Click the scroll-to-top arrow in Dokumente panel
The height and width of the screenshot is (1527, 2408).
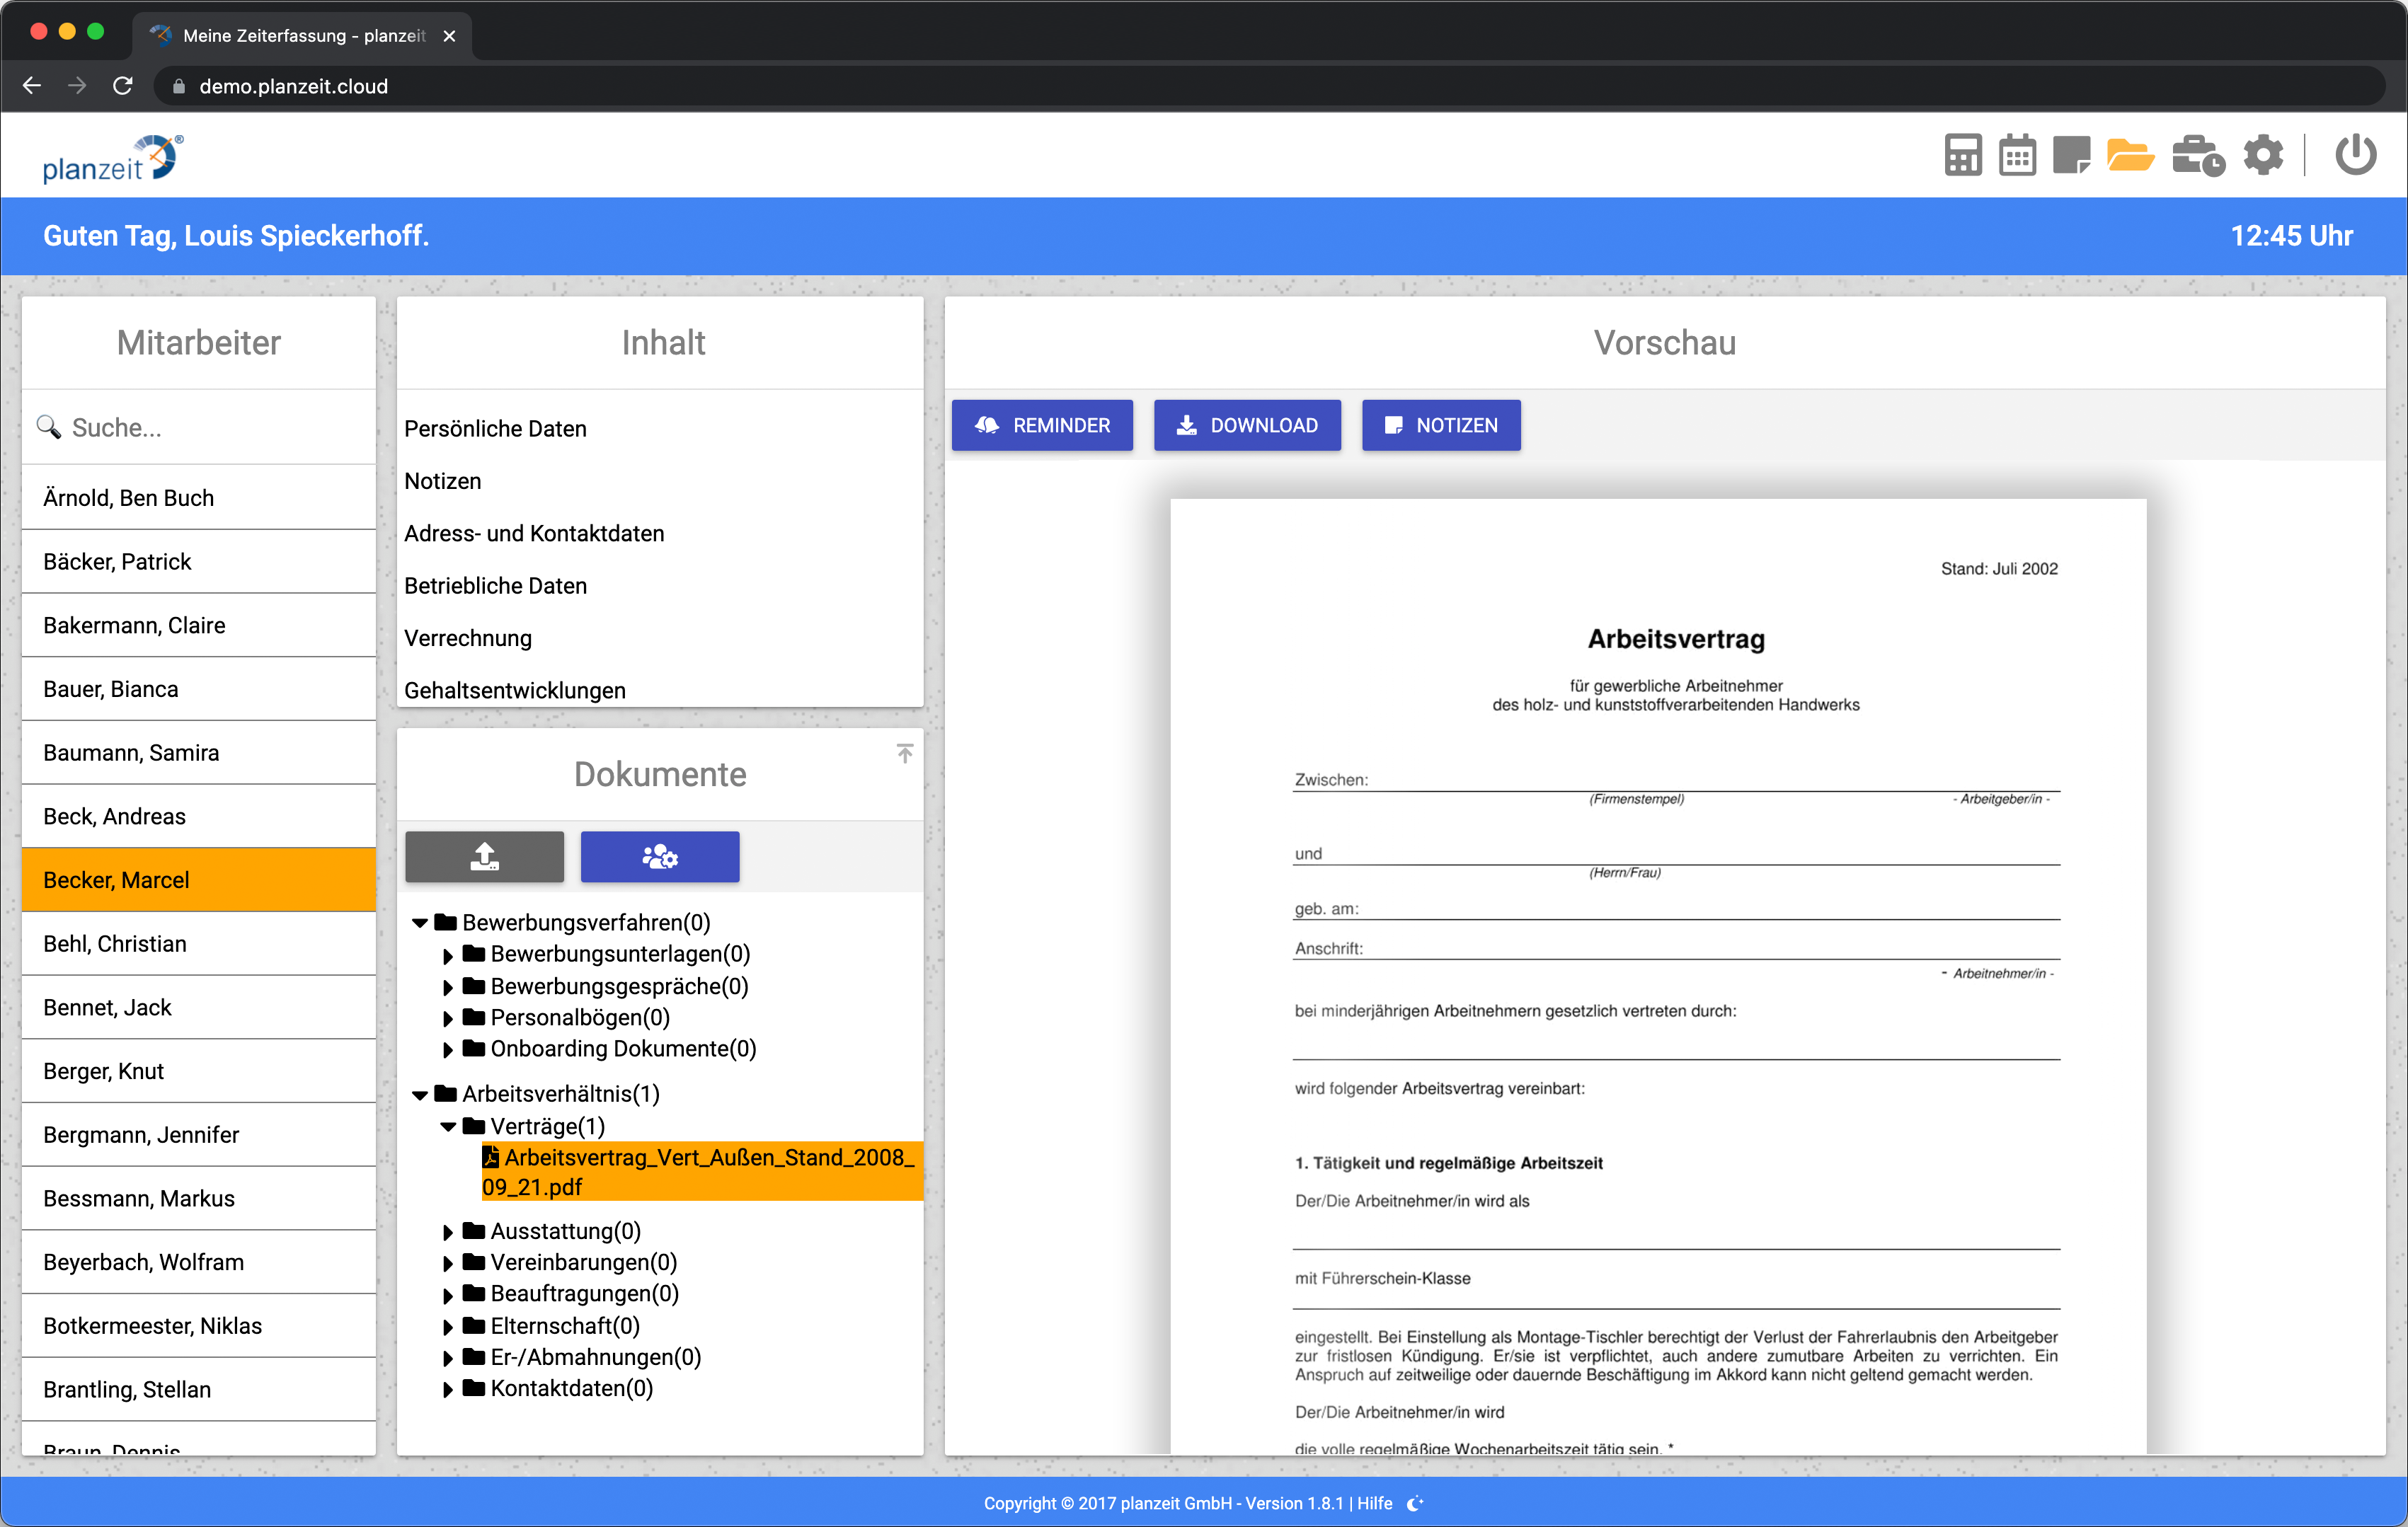tap(904, 753)
